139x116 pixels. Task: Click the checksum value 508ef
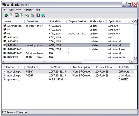coord(29,72)
